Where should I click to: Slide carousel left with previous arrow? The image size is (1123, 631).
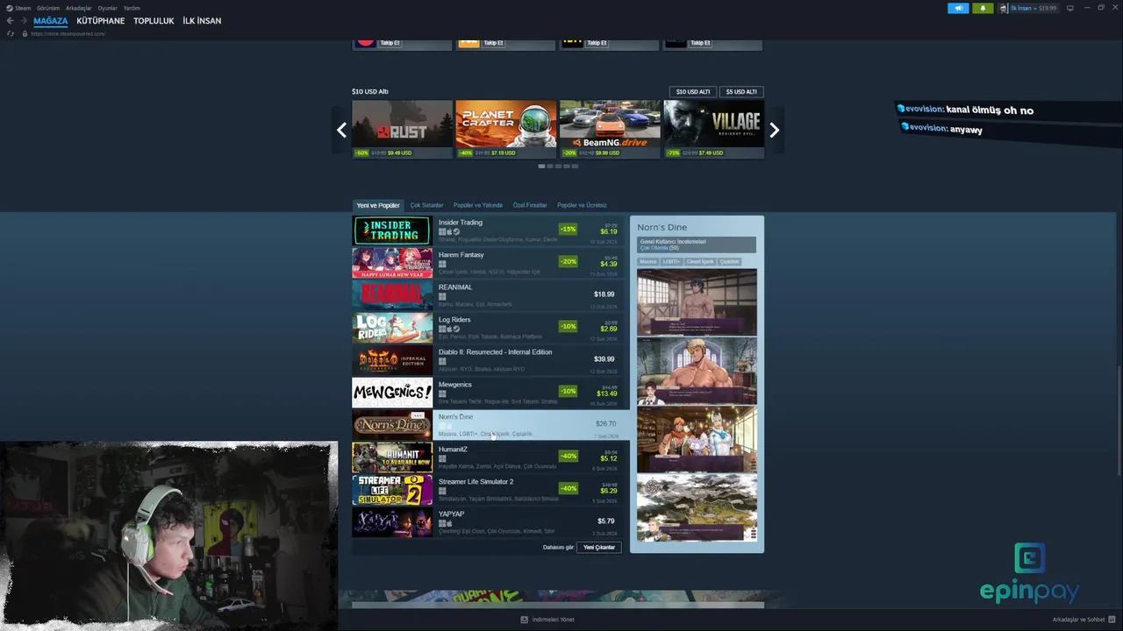click(341, 130)
